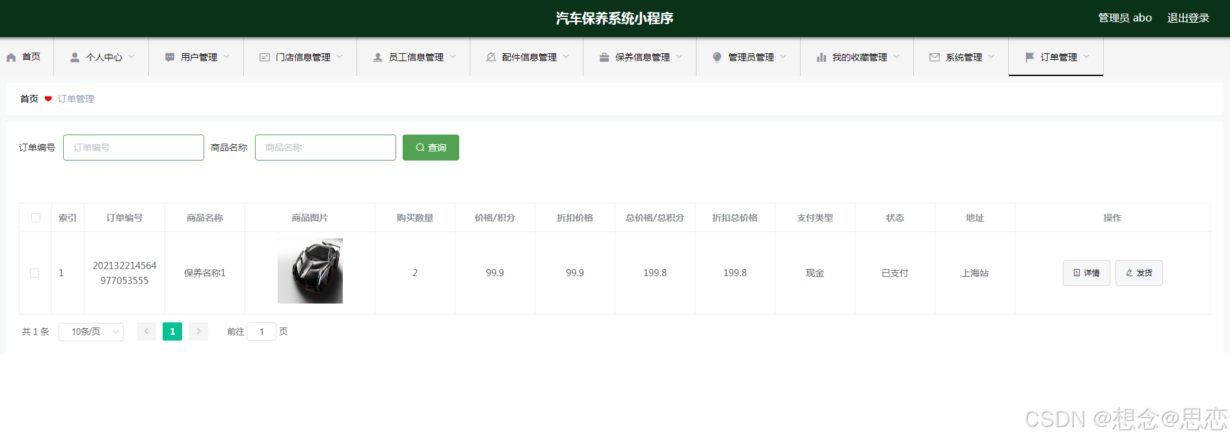Click the green 查询 search button

coord(431,148)
